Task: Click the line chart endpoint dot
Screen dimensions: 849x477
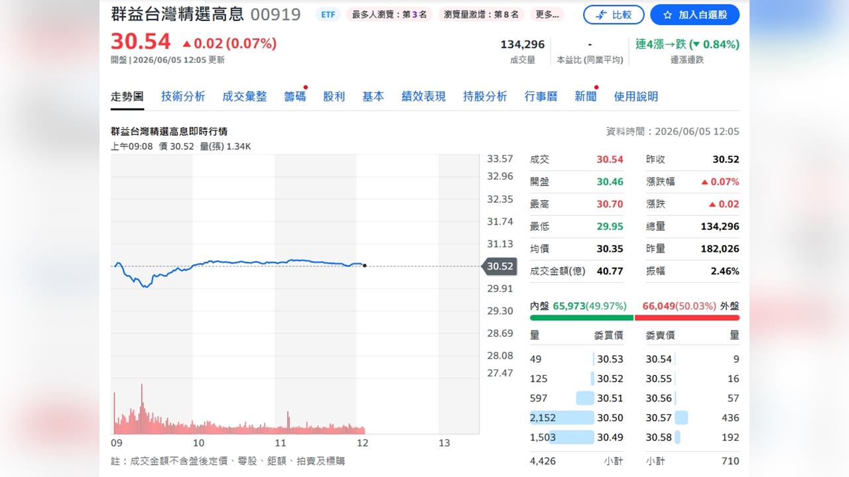Action: pyautogui.click(x=365, y=266)
